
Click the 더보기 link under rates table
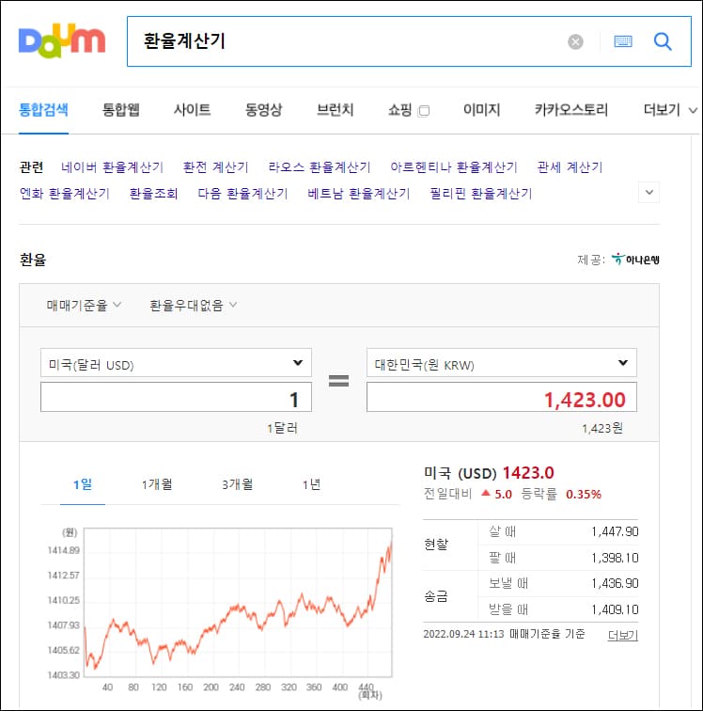click(623, 635)
